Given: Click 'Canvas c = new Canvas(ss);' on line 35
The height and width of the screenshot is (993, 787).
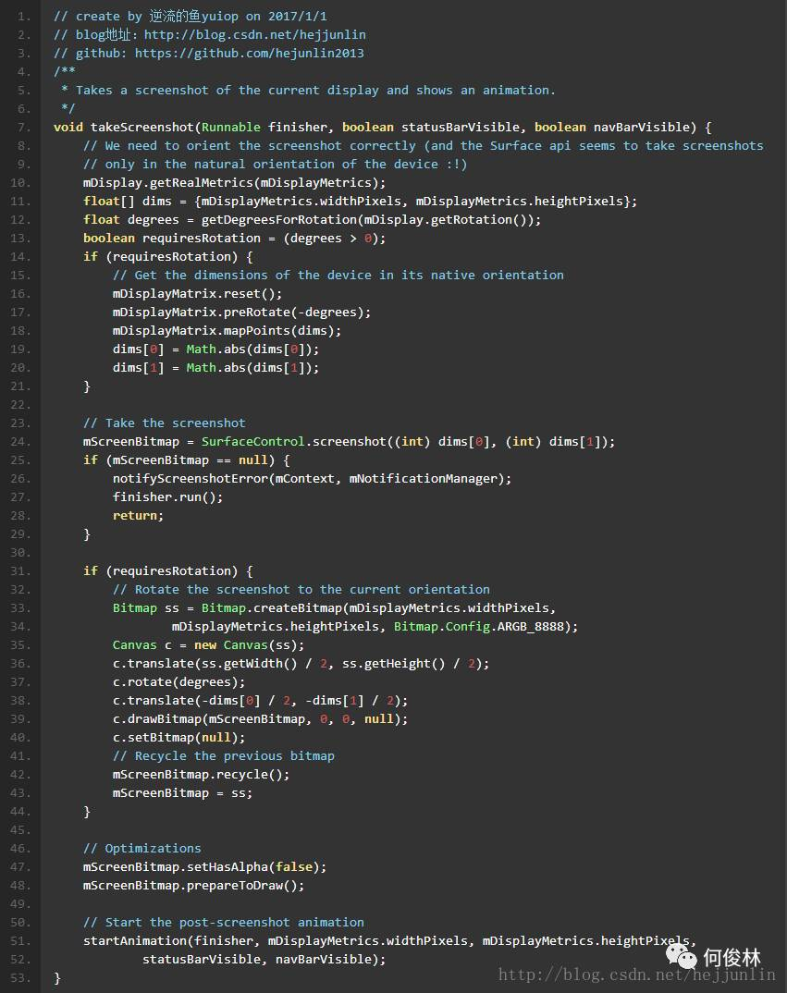Looking at the screenshot, I should (208, 645).
